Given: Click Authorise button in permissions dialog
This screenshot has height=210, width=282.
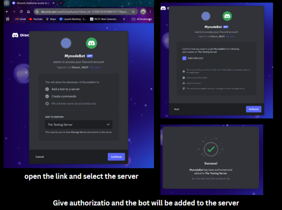Looking at the screenshot, I should tap(254, 109).
